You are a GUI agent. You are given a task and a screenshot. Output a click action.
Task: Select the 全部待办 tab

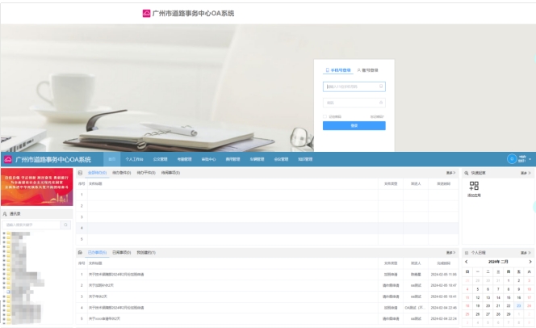98,173
